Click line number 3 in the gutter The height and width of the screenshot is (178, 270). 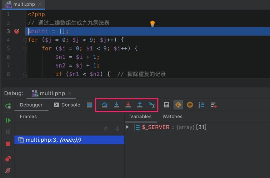8,31
